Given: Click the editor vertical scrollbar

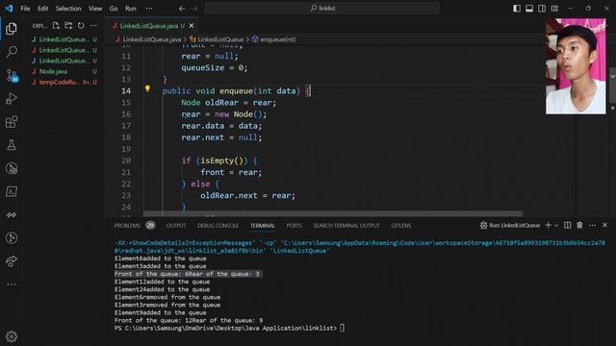Looking at the screenshot, I should 612,85.
